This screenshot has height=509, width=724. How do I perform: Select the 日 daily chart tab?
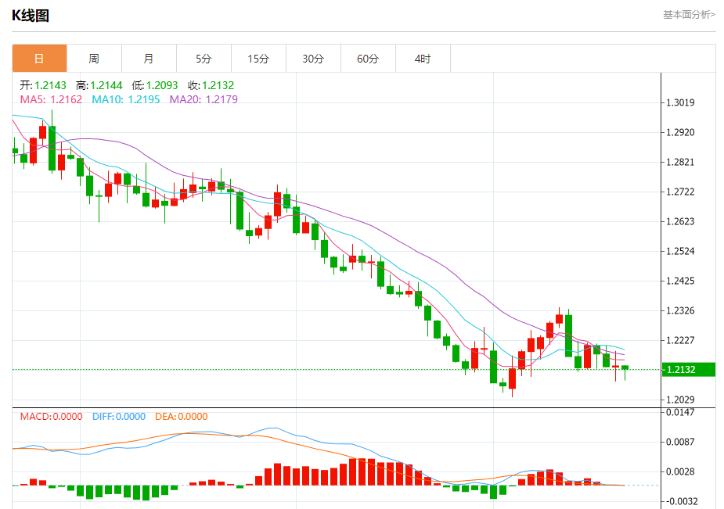point(40,59)
